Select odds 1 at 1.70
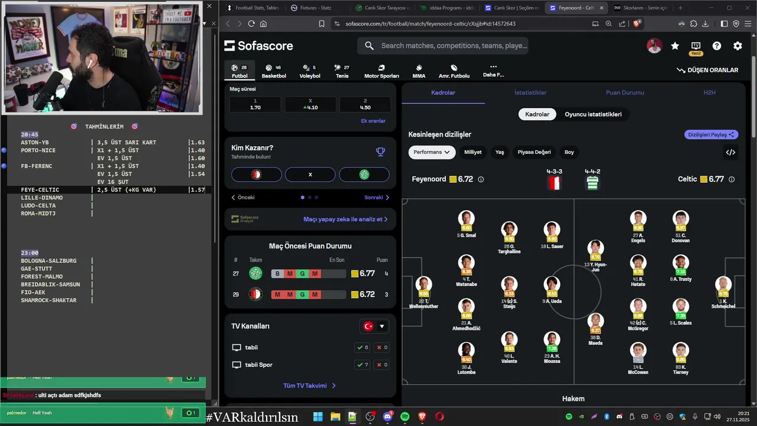This screenshot has width=757, height=426. pos(255,105)
